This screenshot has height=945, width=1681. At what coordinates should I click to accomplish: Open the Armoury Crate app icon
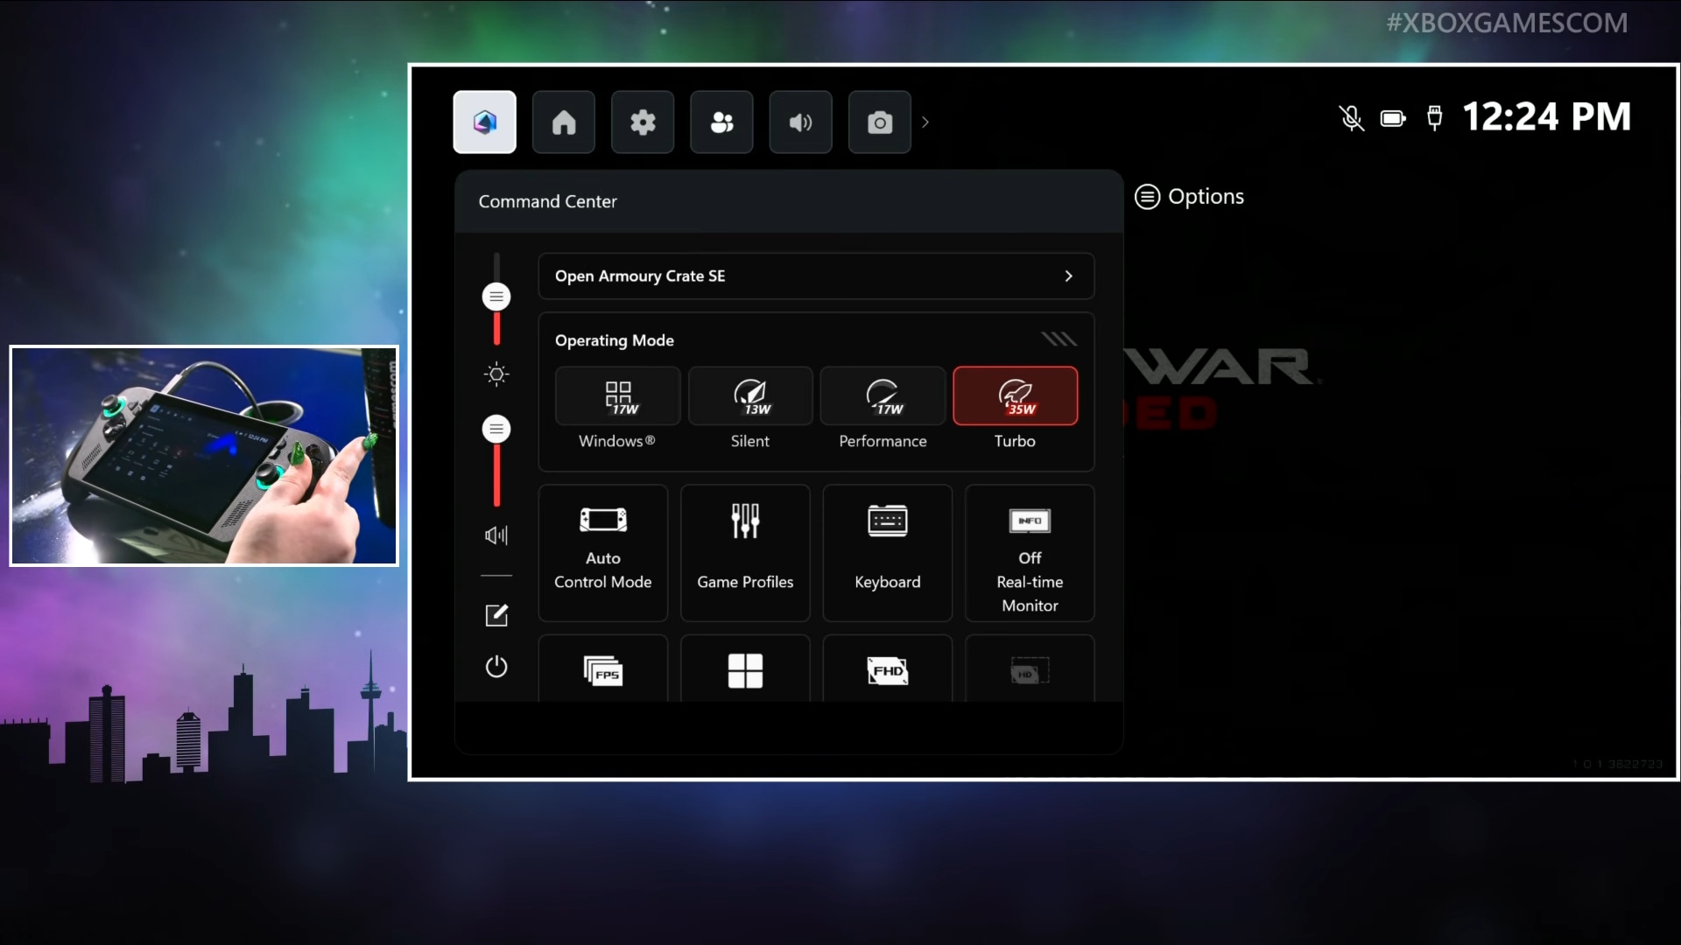pos(484,122)
